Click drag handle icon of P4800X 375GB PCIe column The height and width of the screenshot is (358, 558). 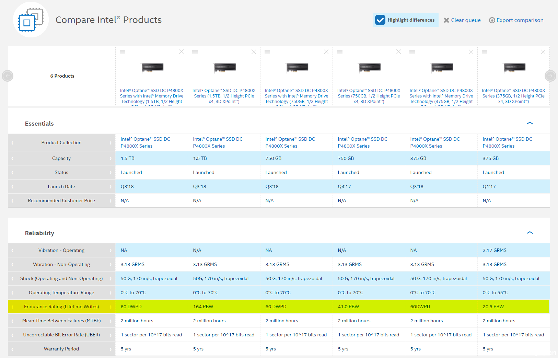tap(485, 52)
